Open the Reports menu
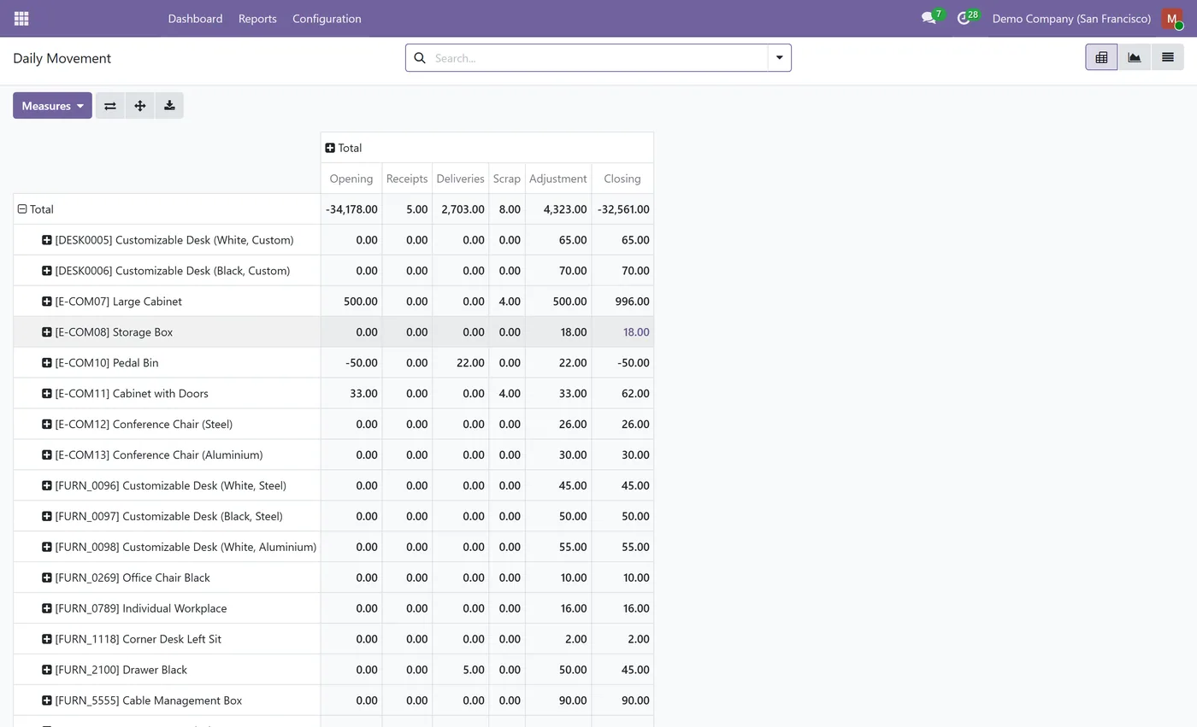Screen dimensions: 1197x727 (257, 19)
